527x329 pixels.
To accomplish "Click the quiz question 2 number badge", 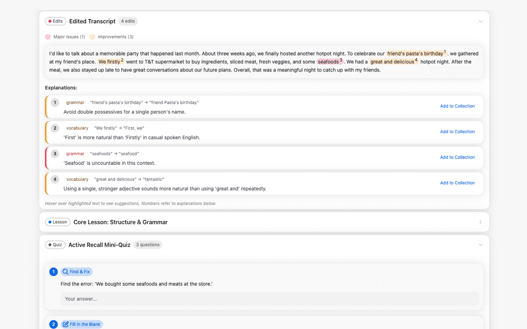I will click(x=54, y=324).
